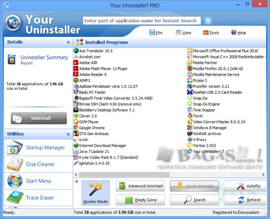Select the Java 7 Update 21 icon
The width and height of the screenshot is (270, 219).
[x=76, y=151]
